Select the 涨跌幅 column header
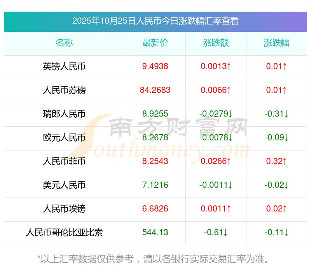The width and height of the screenshot is (311, 271). [276, 43]
